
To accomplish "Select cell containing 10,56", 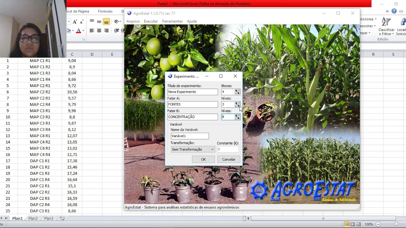I will tap(72, 92).
